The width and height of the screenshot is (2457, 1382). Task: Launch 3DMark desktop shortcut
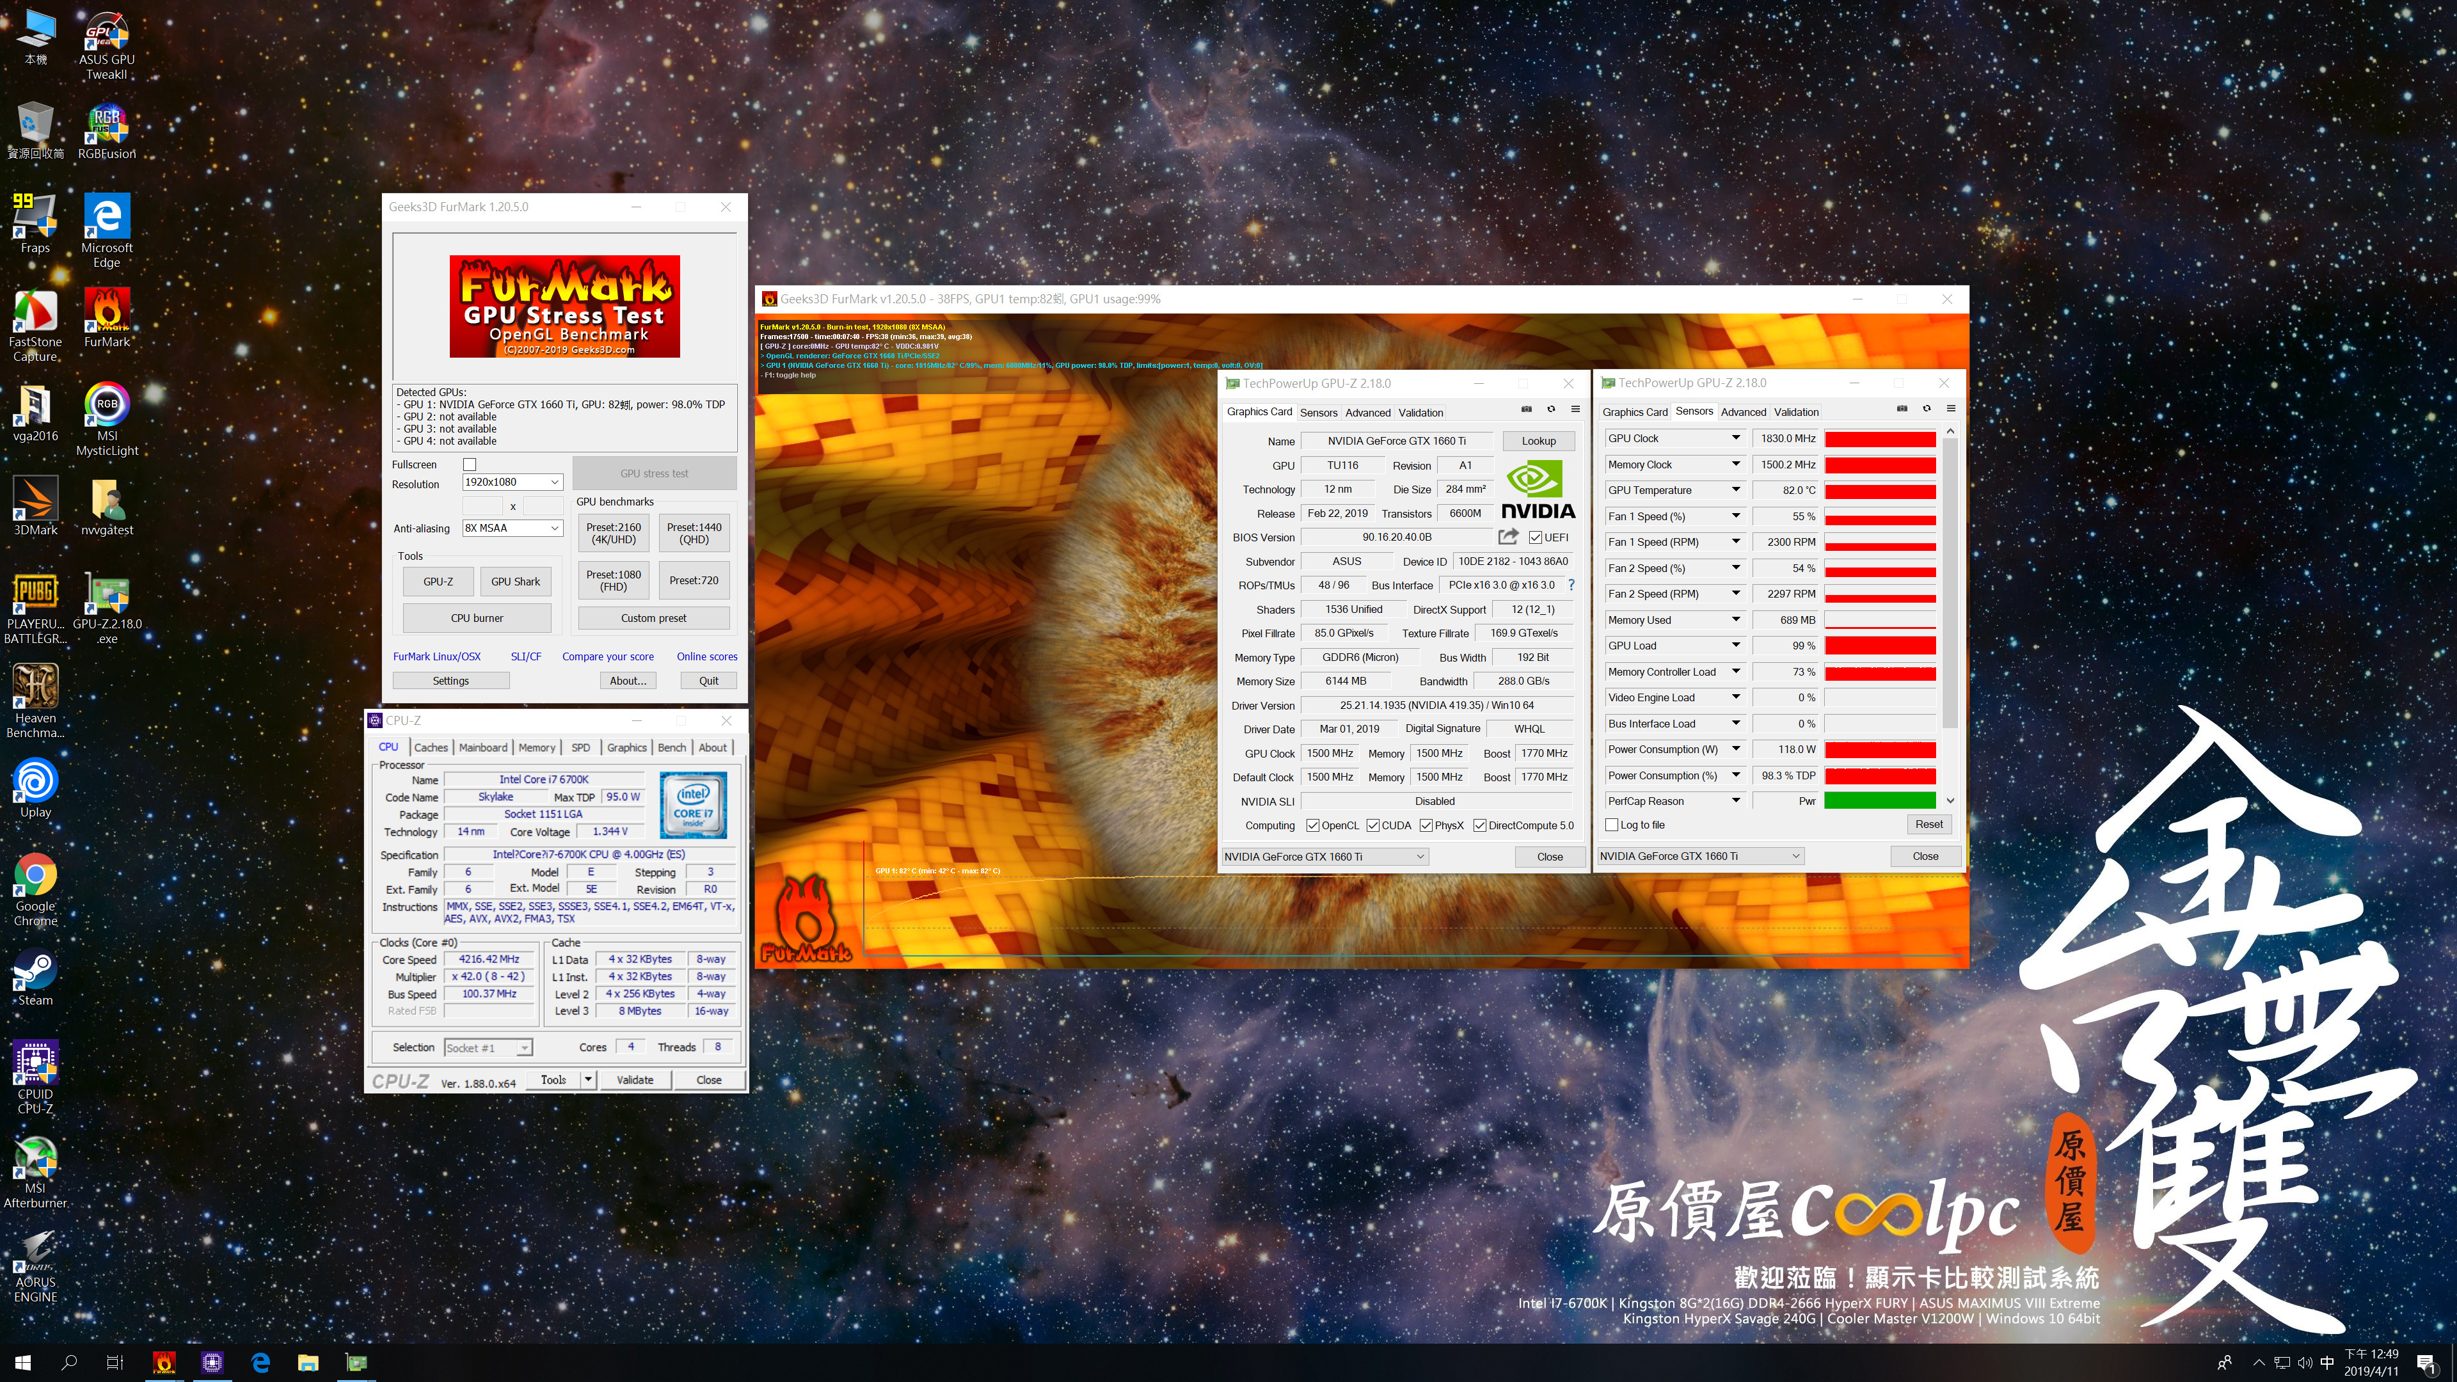tap(35, 507)
